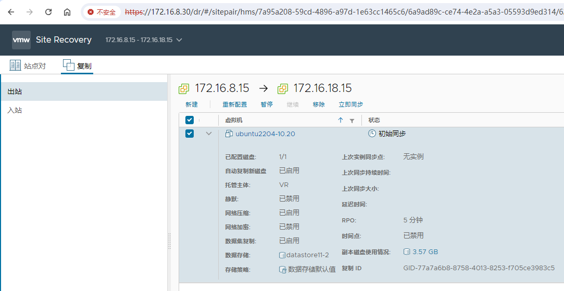The image size is (564, 291).
Task: Open the browser home page icon
Action: (x=67, y=12)
